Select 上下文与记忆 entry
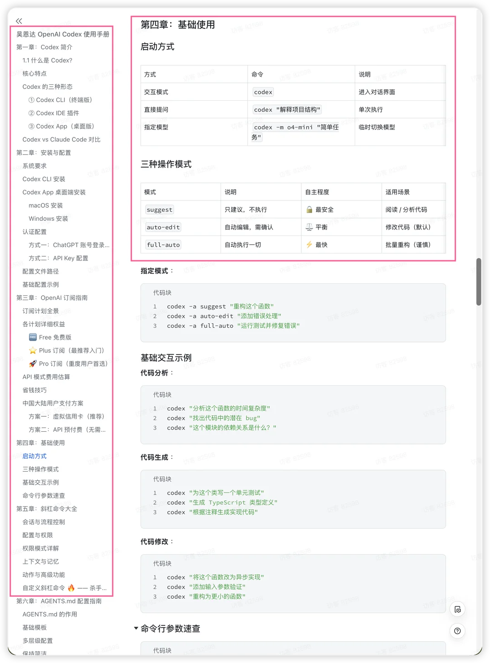Image resolution: width=490 pixels, height=663 pixels. pyautogui.click(x=41, y=561)
